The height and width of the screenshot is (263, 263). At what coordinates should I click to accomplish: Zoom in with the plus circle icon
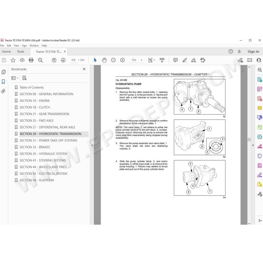pyautogui.click(x=122, y=60)
